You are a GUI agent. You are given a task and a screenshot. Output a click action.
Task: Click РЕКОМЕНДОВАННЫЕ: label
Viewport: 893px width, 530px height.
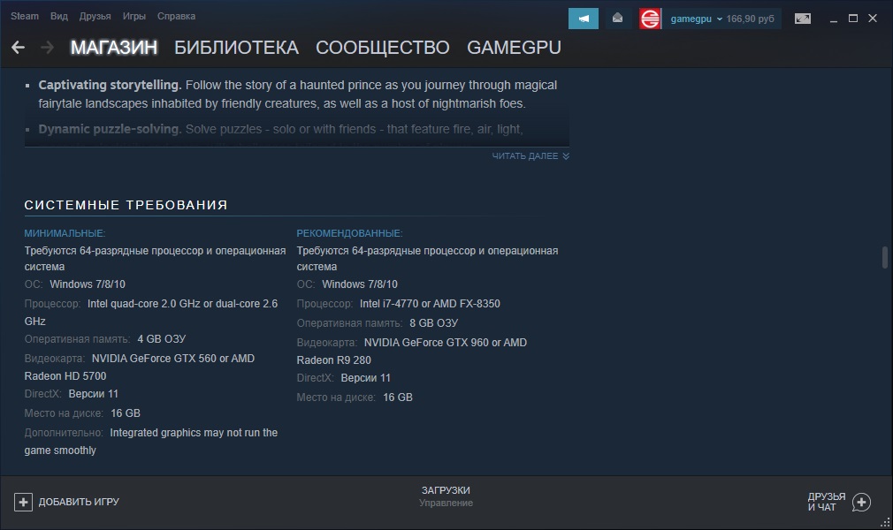(349, 233)
